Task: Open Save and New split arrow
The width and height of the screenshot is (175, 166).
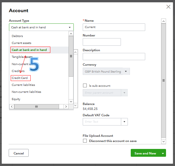Action: coord(163,153)
